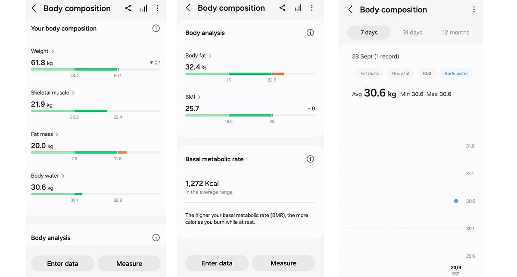
Task: Tap the info icon beside Basal metabolic rate
Action: click(310, 159)
